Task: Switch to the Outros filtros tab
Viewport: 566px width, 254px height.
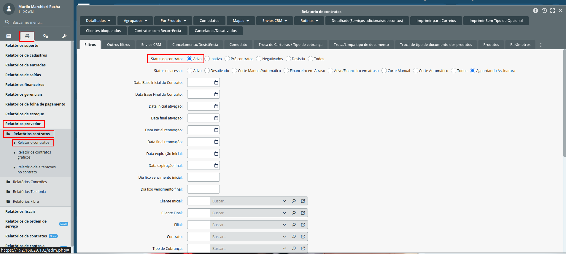Action: tap(118, 45)
